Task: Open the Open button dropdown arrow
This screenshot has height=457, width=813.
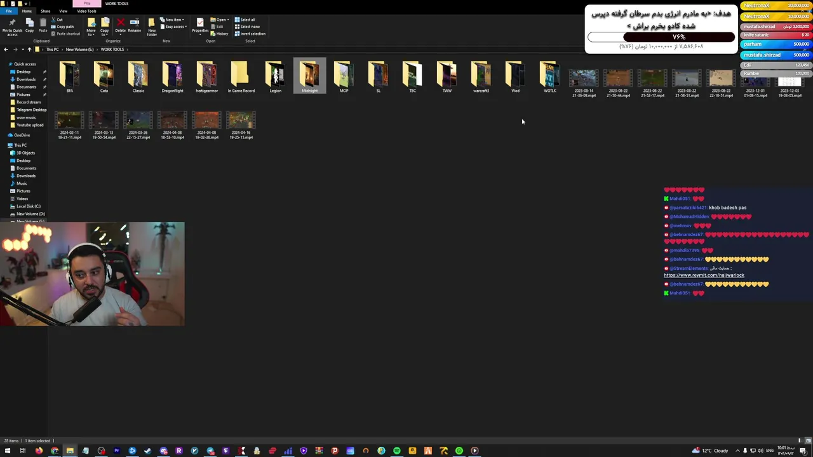Action: [227, 20]
